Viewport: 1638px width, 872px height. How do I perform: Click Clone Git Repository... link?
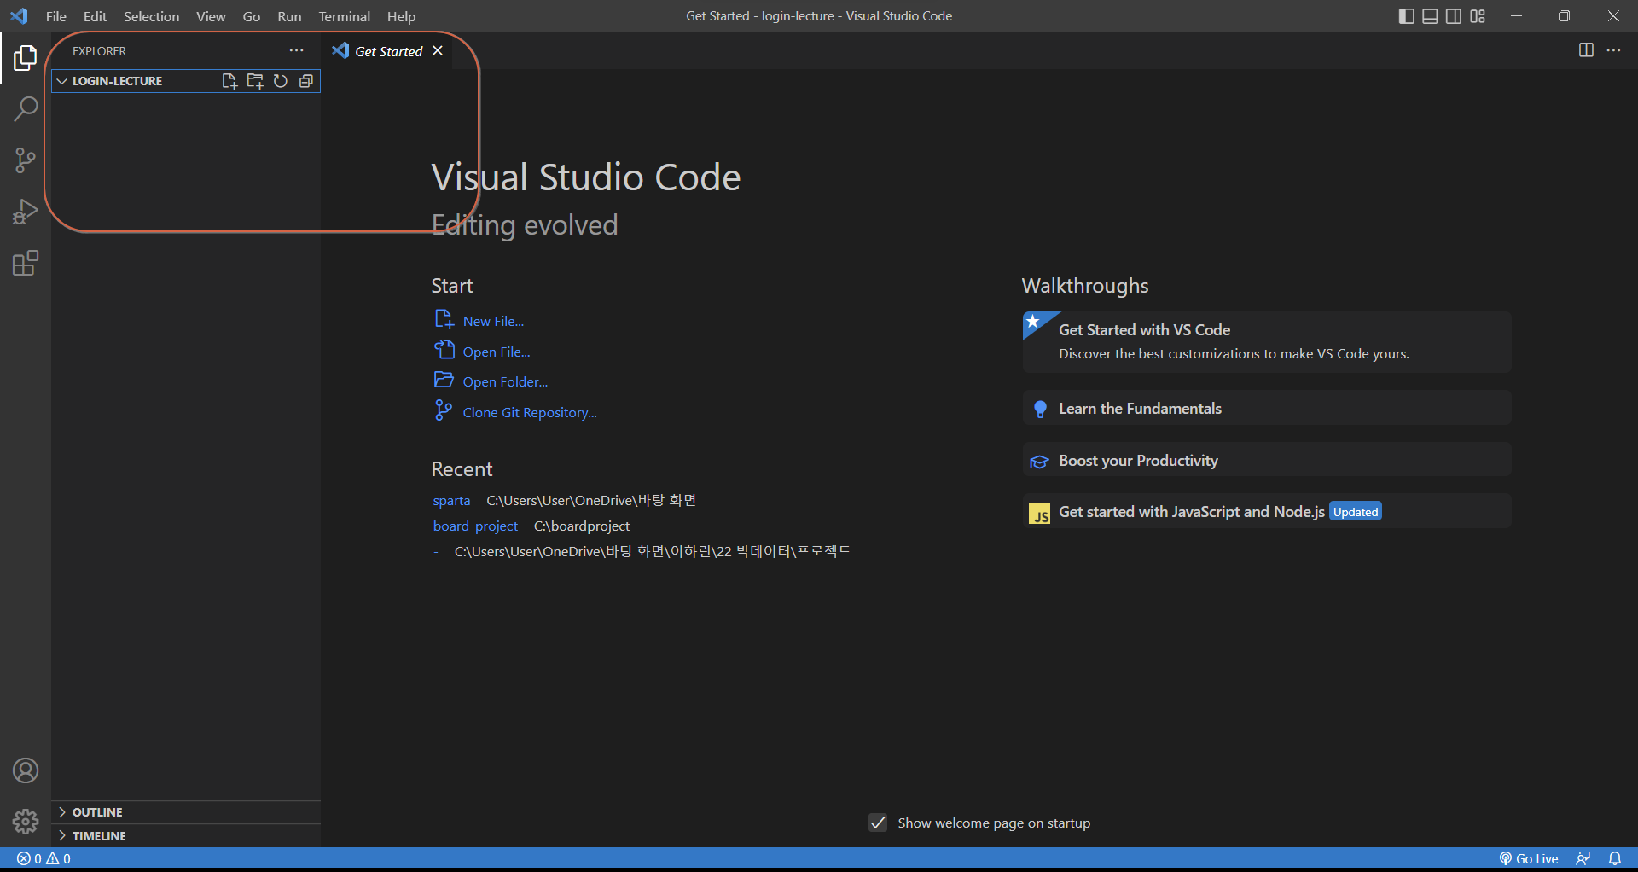(x=530, y=412)
